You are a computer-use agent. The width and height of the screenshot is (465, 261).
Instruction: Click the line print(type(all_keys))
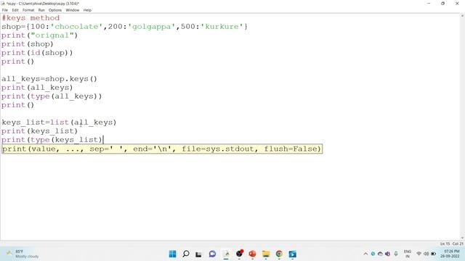[x=52, y=96]
